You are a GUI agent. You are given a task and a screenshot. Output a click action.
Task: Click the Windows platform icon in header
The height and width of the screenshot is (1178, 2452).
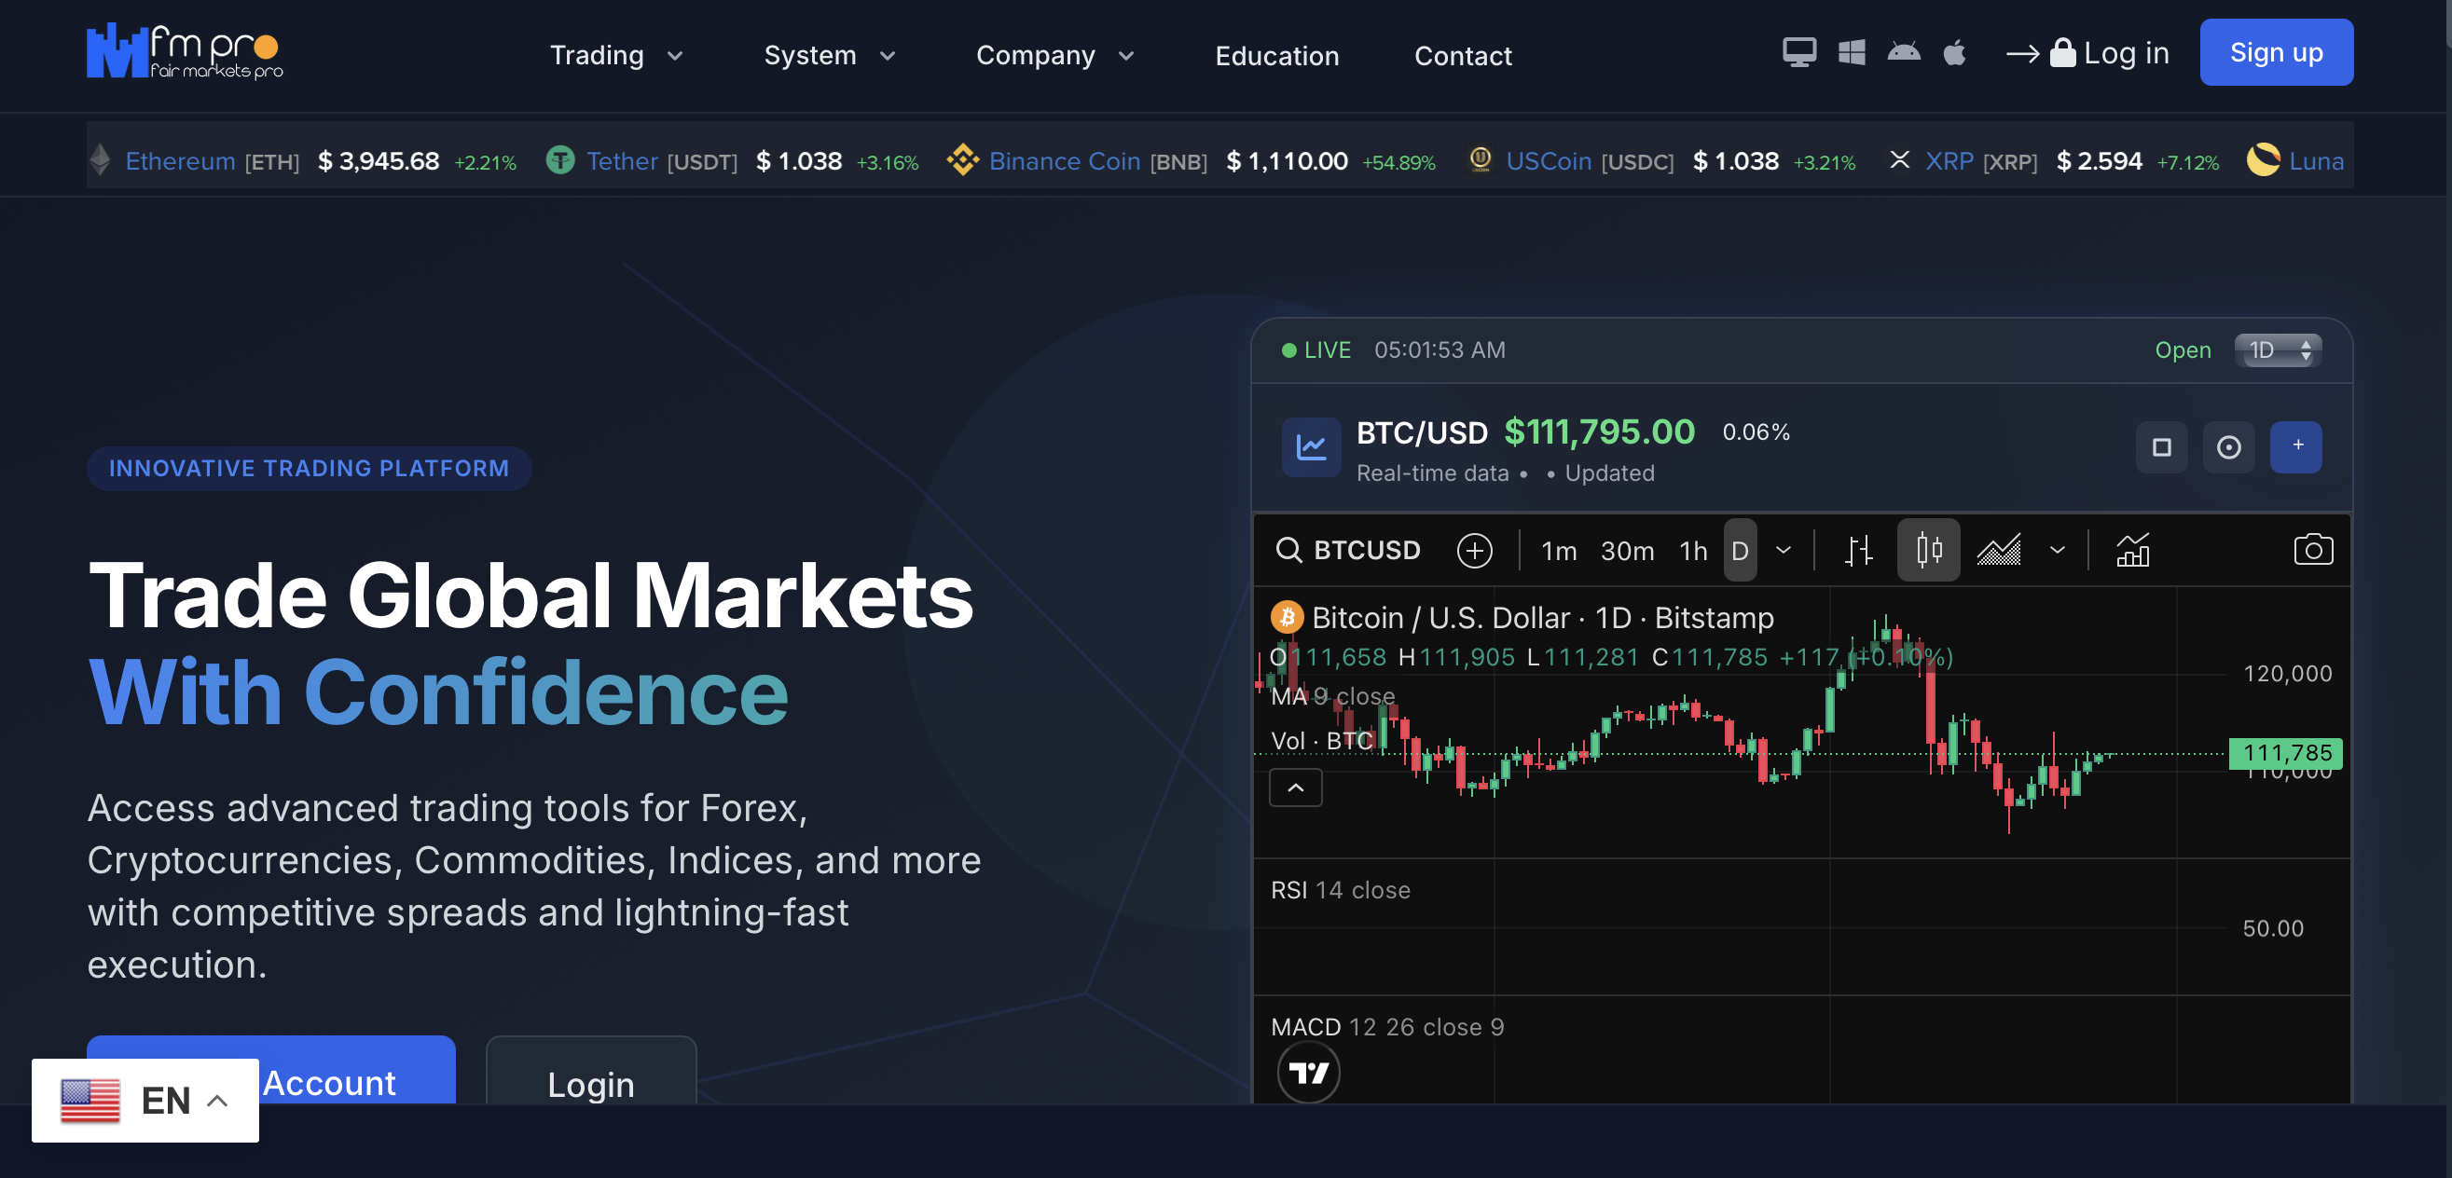pyautogui.click(x=1852, y=52)
